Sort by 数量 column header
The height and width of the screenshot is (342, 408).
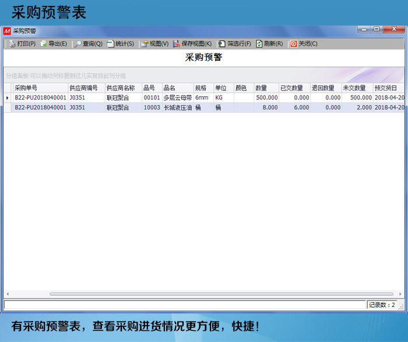(266, 88)
